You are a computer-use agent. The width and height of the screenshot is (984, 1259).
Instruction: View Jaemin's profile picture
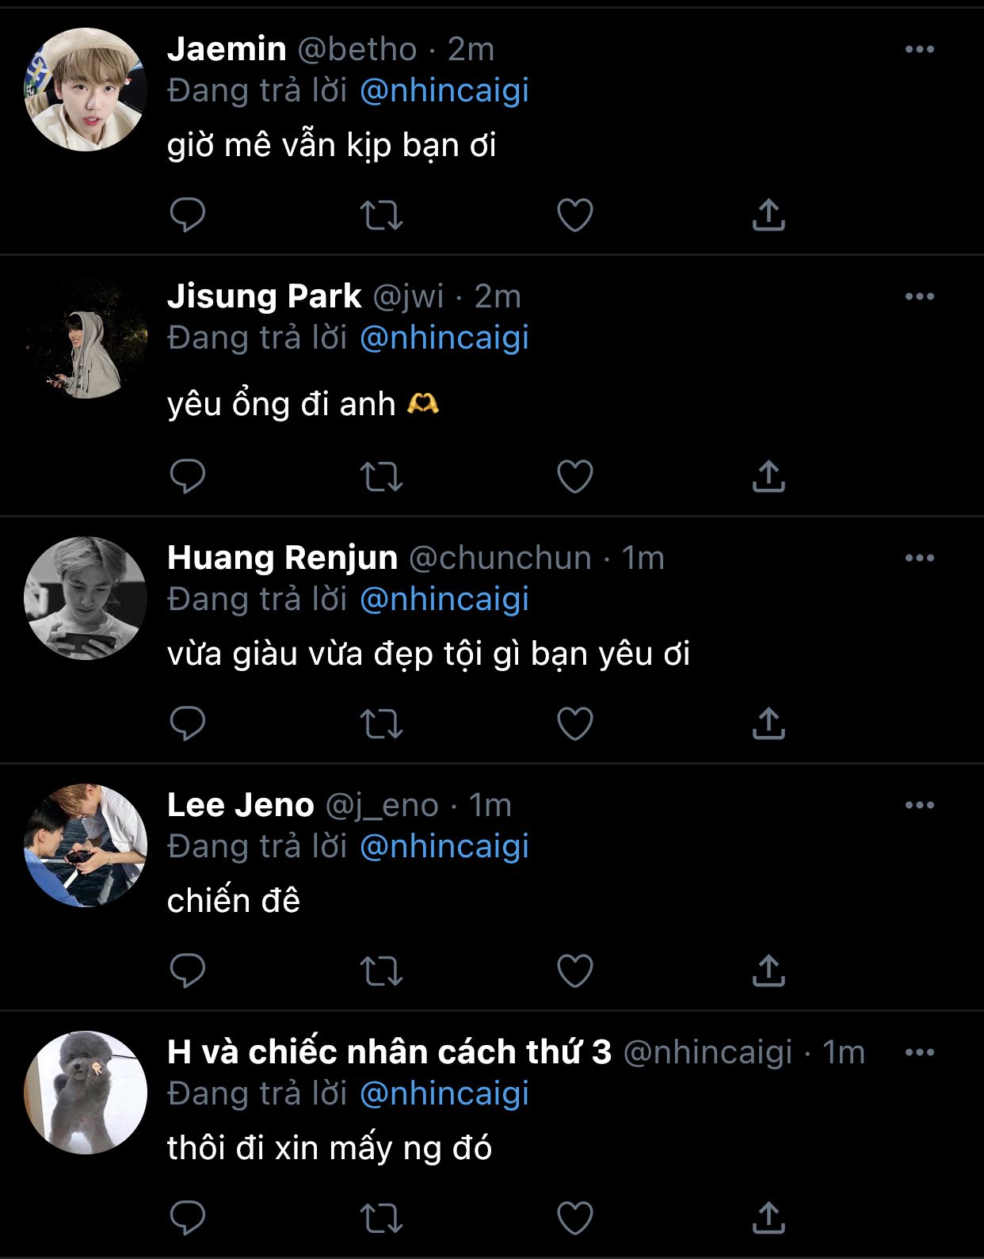point(86,90)
